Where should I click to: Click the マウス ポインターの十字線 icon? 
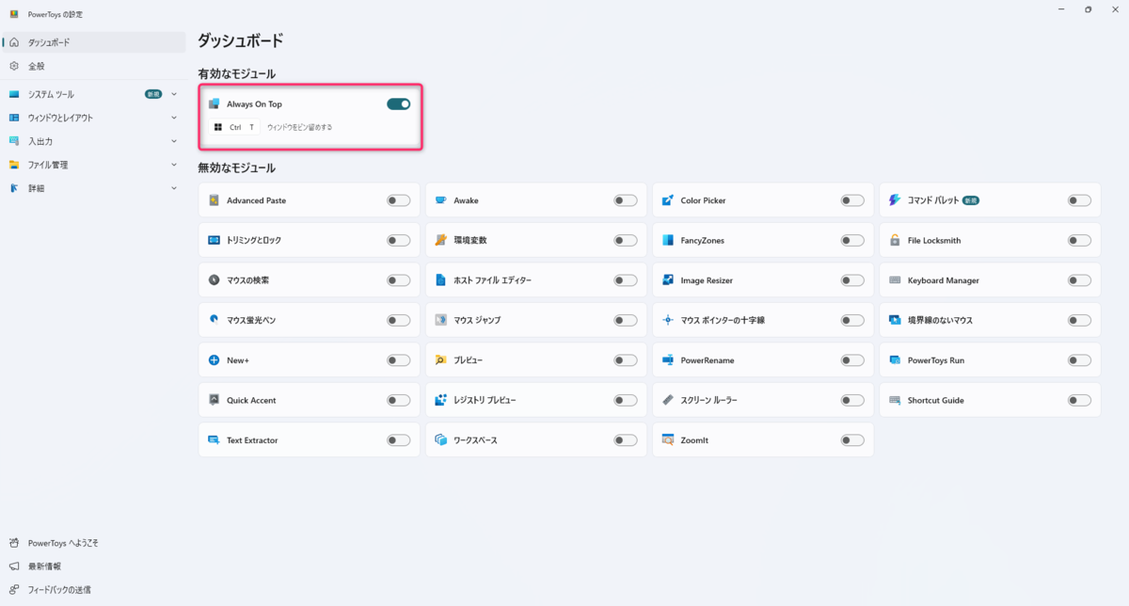(667, 320)
